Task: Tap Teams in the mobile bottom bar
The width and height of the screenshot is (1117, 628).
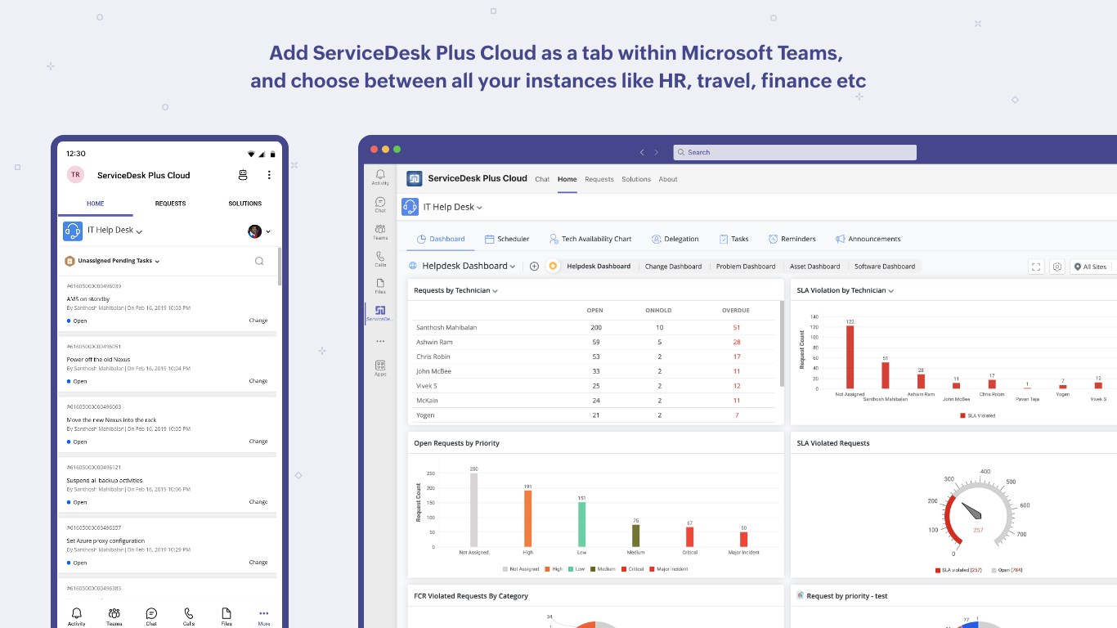Action: (114, 617)
